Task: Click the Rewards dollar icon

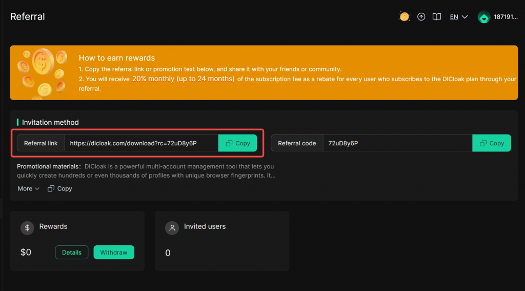Action: click(x=27, y=228)
